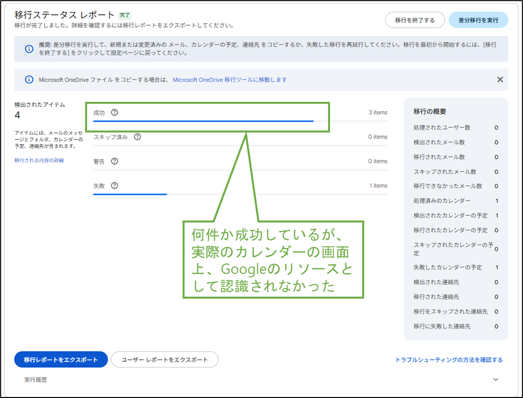The width and height of the screenshot is (523, 398).
Task: Click the 処理されたユーザー数 row
Action: point(456,128)
